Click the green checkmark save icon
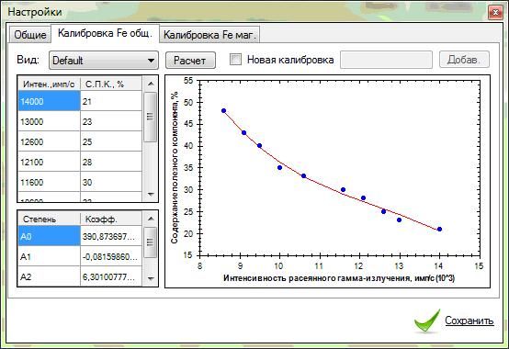 427,321
